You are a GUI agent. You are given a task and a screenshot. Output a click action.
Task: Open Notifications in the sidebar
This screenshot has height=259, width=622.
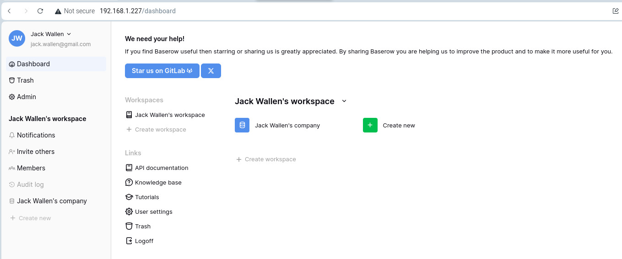(36, 135)
